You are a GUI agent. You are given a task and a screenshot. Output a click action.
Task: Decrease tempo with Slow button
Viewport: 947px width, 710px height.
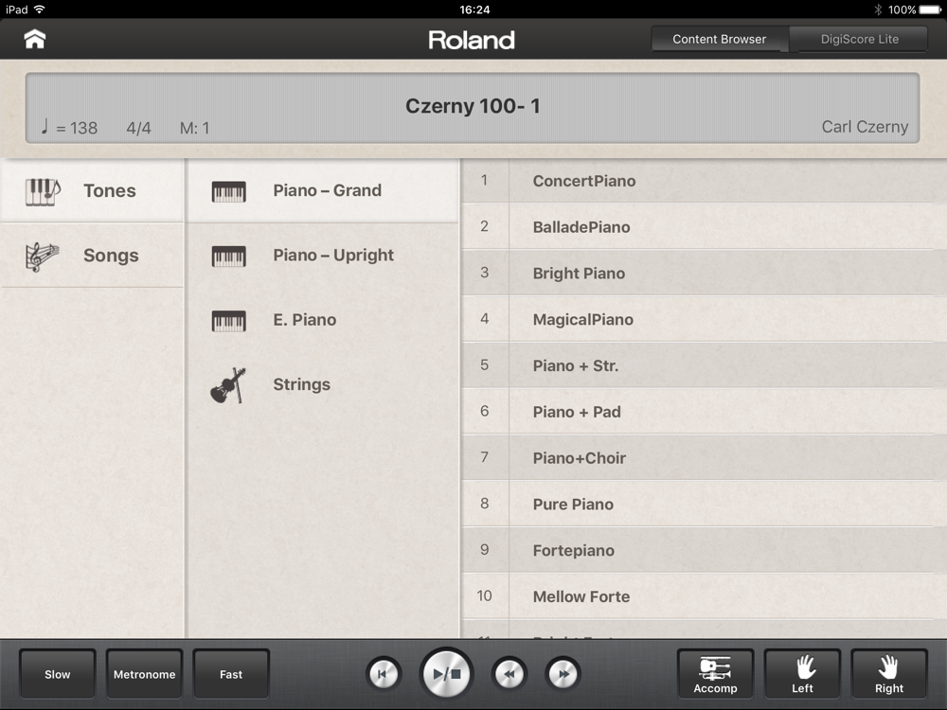[x=58, y=674]
